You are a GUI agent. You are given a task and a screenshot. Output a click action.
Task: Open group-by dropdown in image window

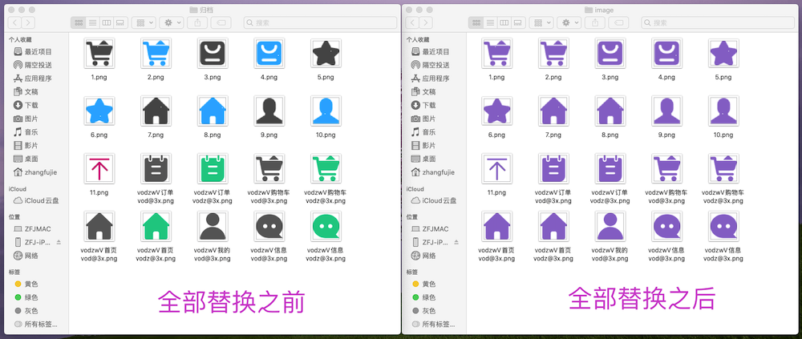coord(541,22)
